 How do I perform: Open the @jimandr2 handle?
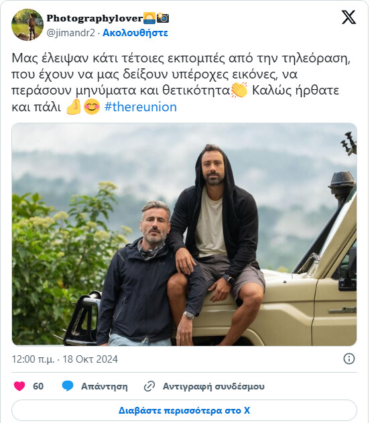click(x=70, y=33)
